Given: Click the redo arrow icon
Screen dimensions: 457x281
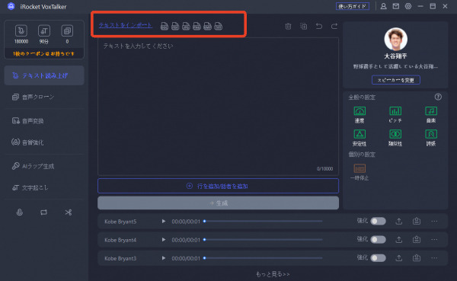Looking at the screenshot, I should pos(334,26).
